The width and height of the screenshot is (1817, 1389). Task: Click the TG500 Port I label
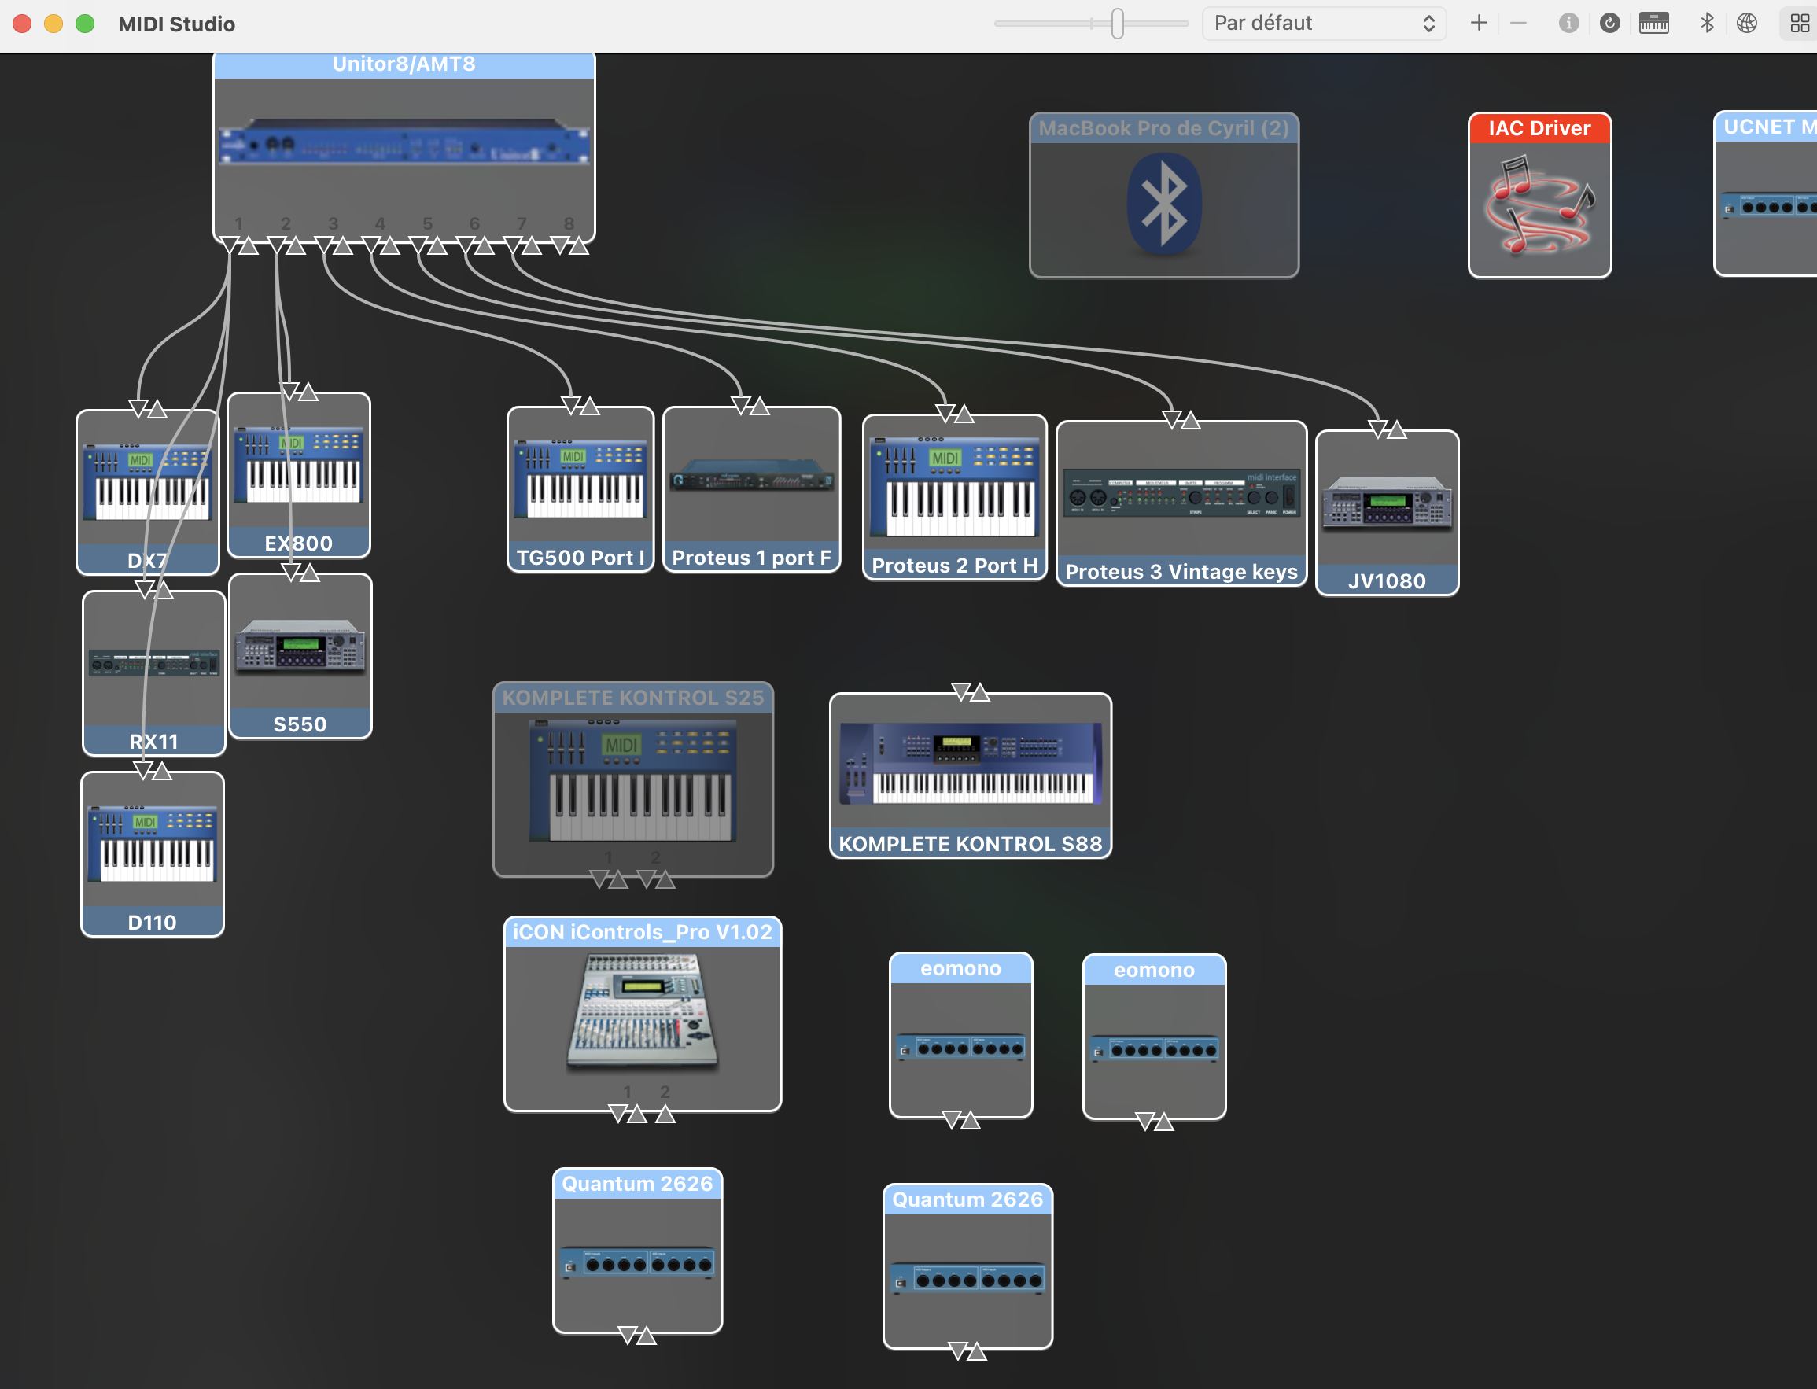point(580,558)
